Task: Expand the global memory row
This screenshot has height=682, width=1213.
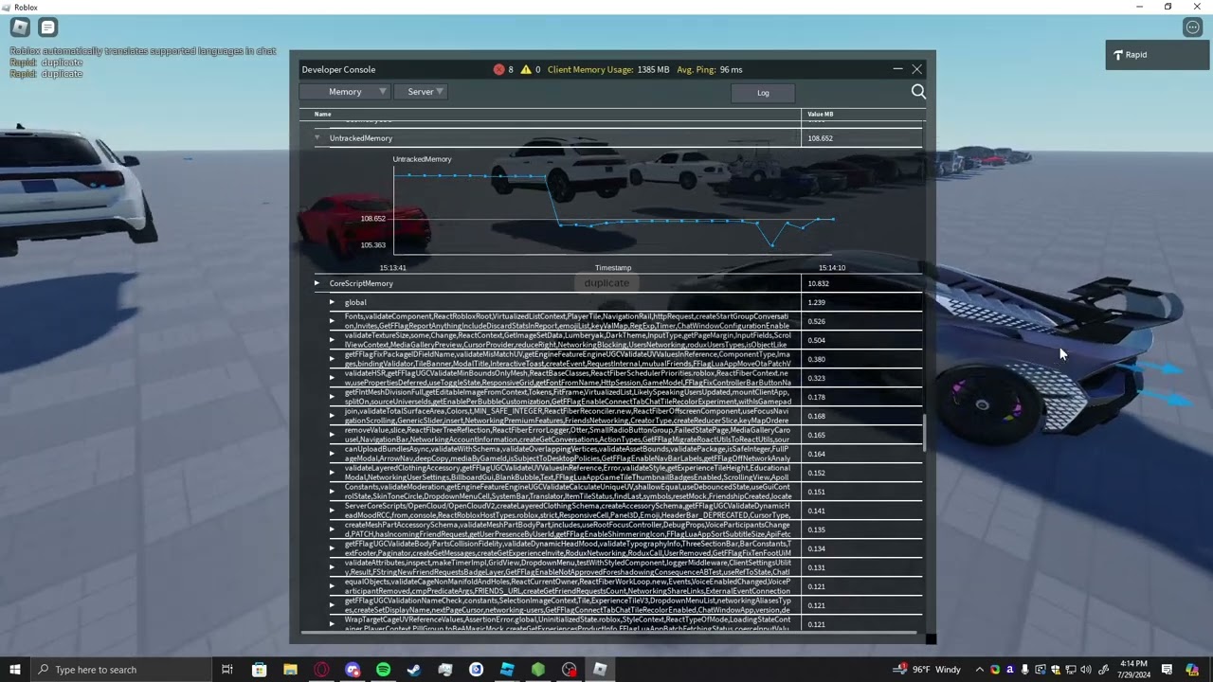Action: coord(332,302)
